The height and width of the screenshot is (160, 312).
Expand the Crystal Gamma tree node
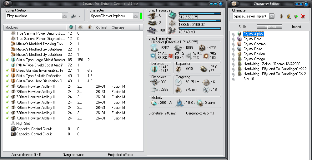[x=234, y=44]
